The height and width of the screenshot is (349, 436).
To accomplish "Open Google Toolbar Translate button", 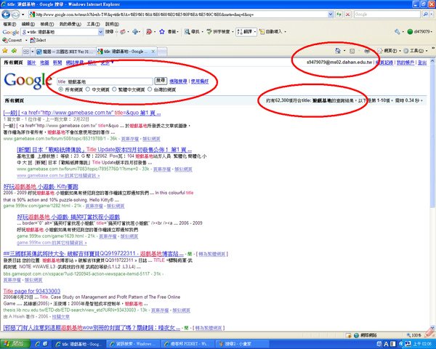I will point(246,32).
